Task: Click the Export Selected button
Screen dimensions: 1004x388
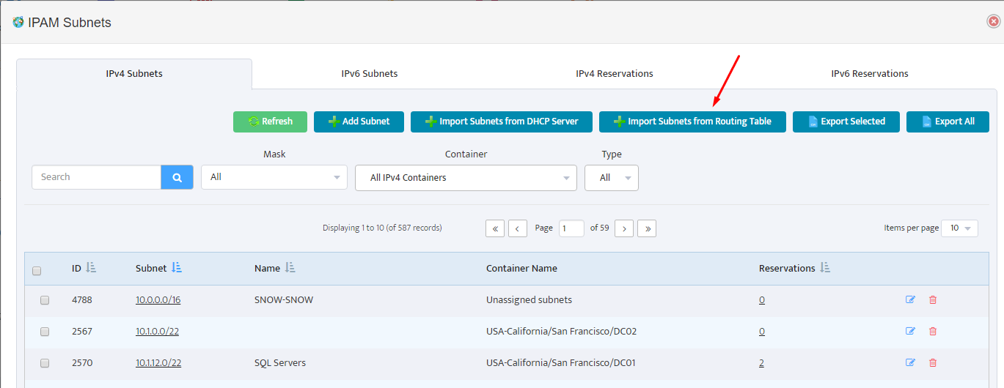Action: click(846, 122)
